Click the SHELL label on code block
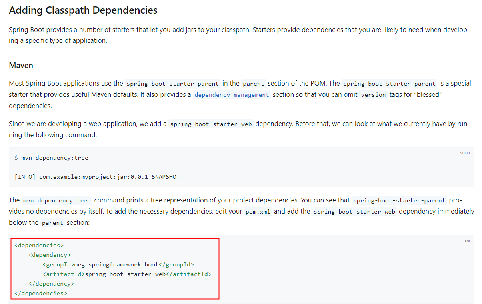The width and height of the screenshot is (482, 304). 465,153
